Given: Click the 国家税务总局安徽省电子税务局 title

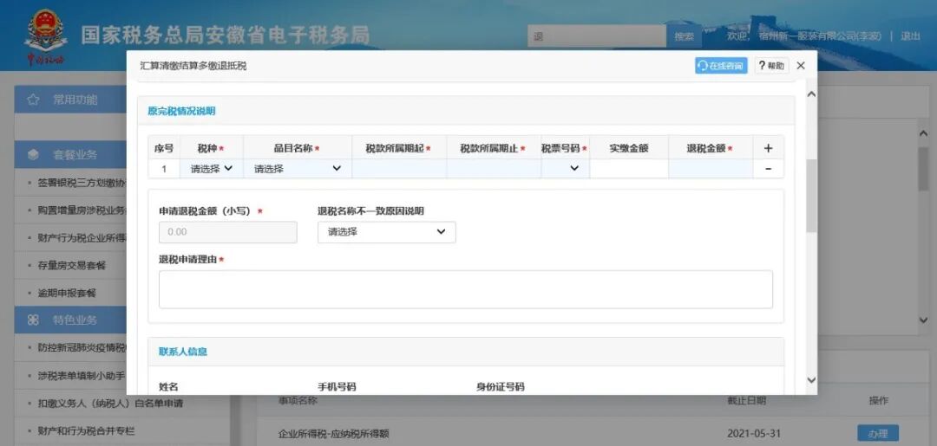Looking at the screenshot, I should coord(225,36).
